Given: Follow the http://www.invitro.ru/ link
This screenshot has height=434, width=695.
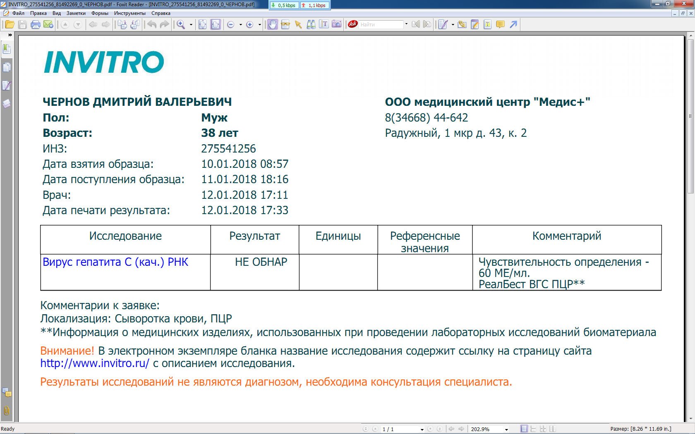Looking at the screenshot, I should click(95, 363).
